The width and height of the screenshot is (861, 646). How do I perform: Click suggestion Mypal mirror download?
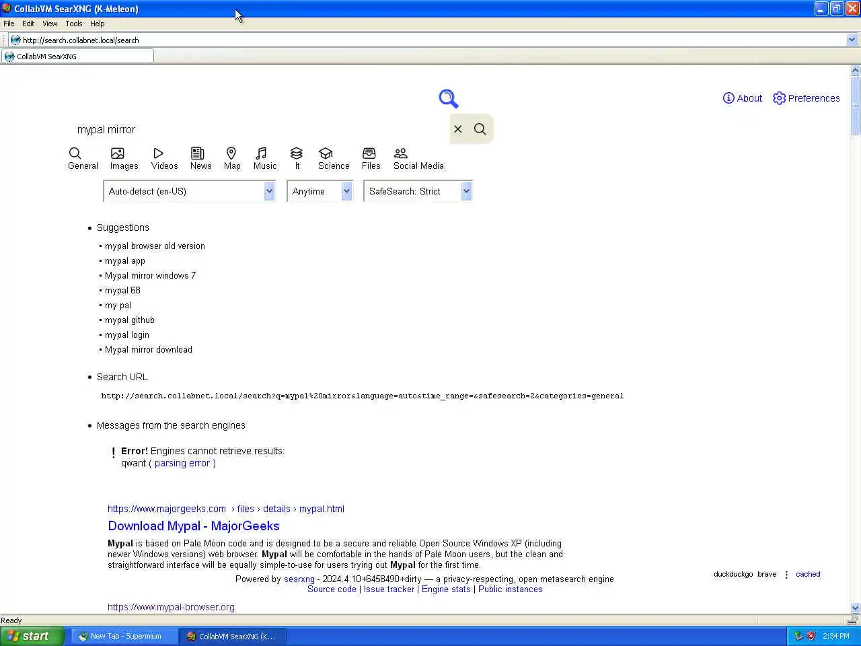point(149,350)
